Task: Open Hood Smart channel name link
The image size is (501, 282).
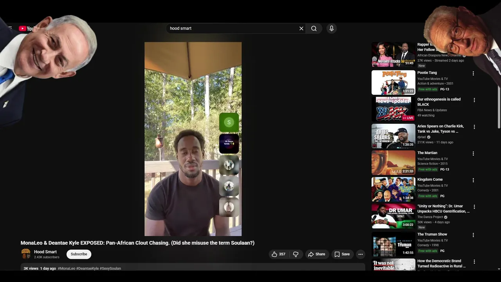Action: click(x=45, y=252)
